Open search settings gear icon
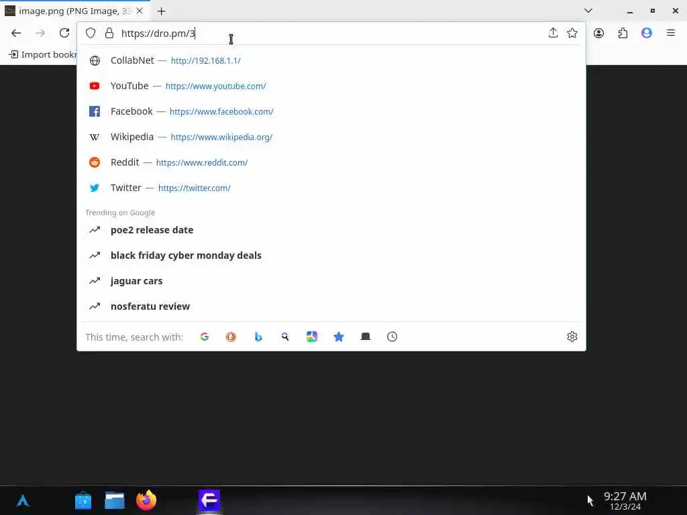687x515 pixels. point(572,337)
